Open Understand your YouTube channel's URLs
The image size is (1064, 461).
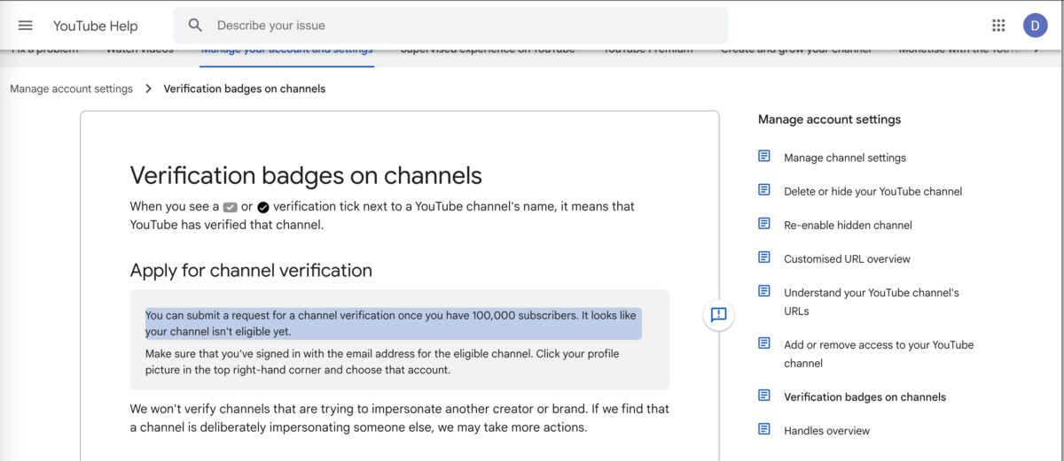point(872,302)
